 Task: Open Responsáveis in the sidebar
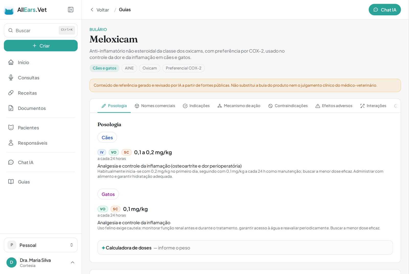[x=41, y=143]
